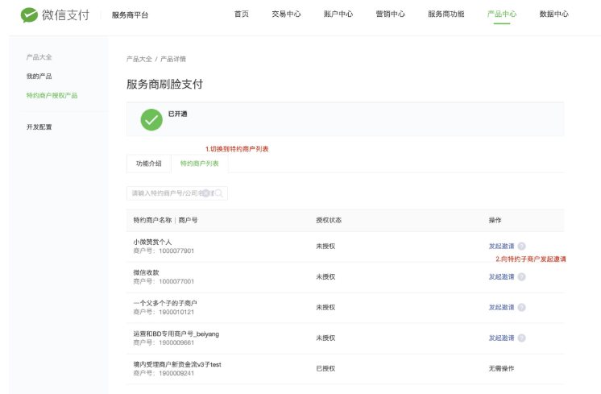Click 发起邀请 for 小微赞赏个人

coord(501,246)
